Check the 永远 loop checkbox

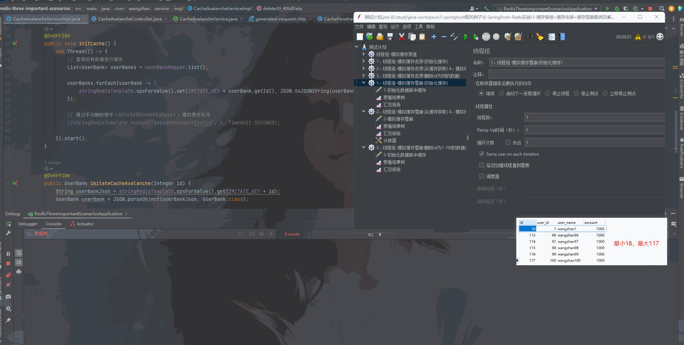click(508, 142)
